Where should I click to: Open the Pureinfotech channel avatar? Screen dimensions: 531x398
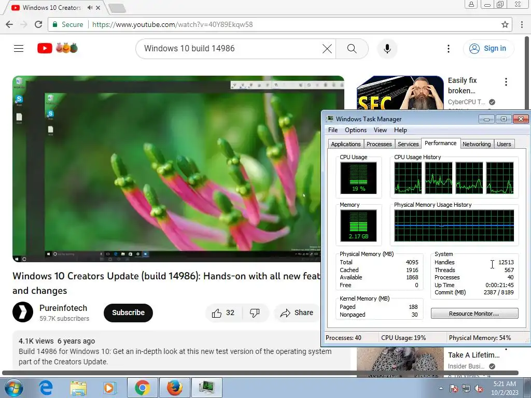[23, 312]
